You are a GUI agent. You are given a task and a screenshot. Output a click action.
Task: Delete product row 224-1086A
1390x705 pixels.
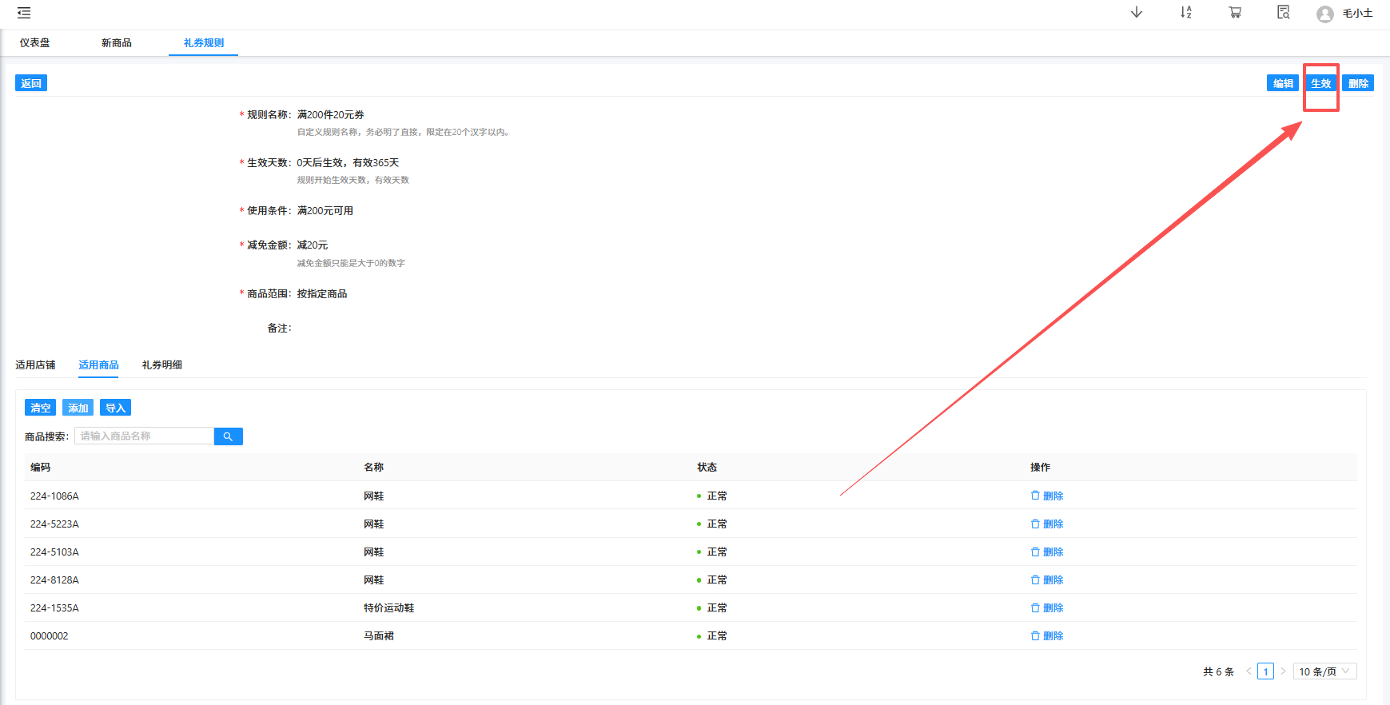[1047, 496]
